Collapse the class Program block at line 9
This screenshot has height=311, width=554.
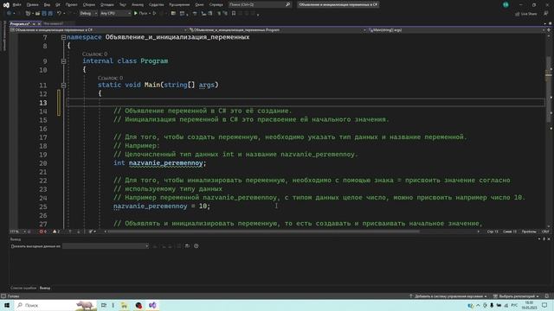[63, 61]
